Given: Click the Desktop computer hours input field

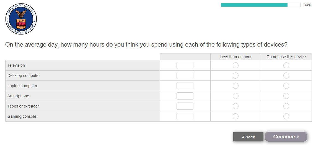Looking at the screenshot, I should (x=185, y=76).
